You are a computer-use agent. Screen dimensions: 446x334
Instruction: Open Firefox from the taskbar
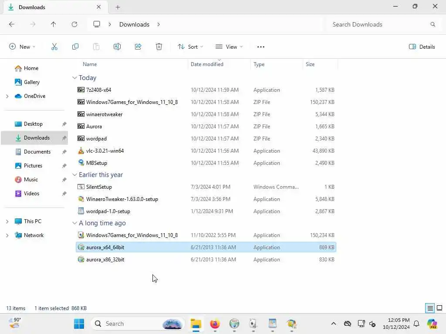point(215,324)
